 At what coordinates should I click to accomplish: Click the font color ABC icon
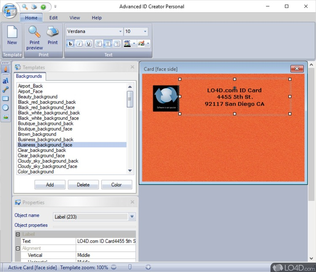(127, 43)
